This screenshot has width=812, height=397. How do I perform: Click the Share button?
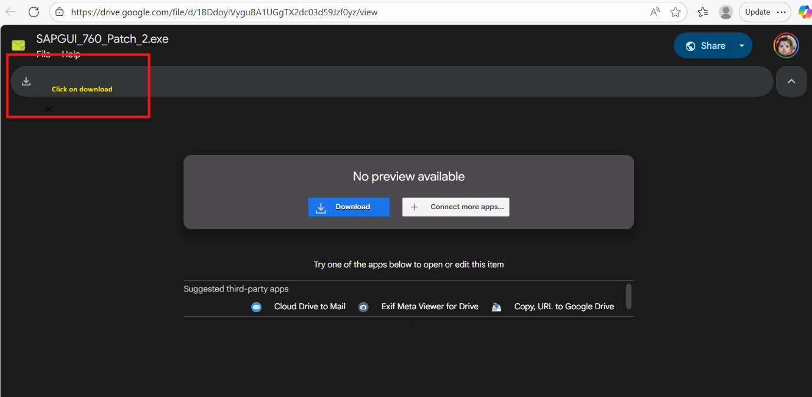point(705,46)
